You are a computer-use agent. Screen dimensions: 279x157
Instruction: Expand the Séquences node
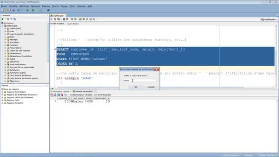tap(5, 62)
